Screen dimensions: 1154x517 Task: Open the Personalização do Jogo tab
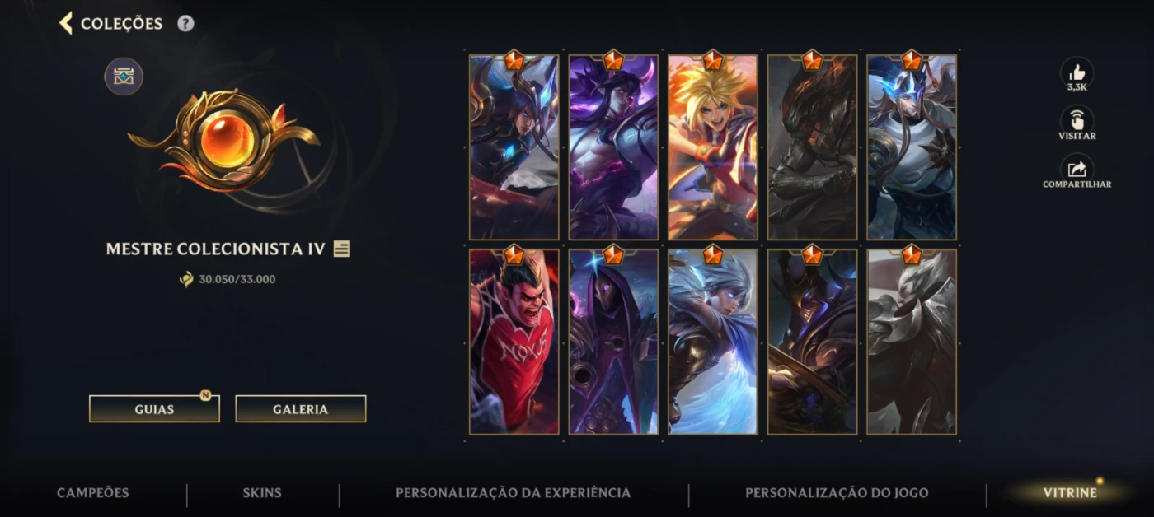click(837, 493)
